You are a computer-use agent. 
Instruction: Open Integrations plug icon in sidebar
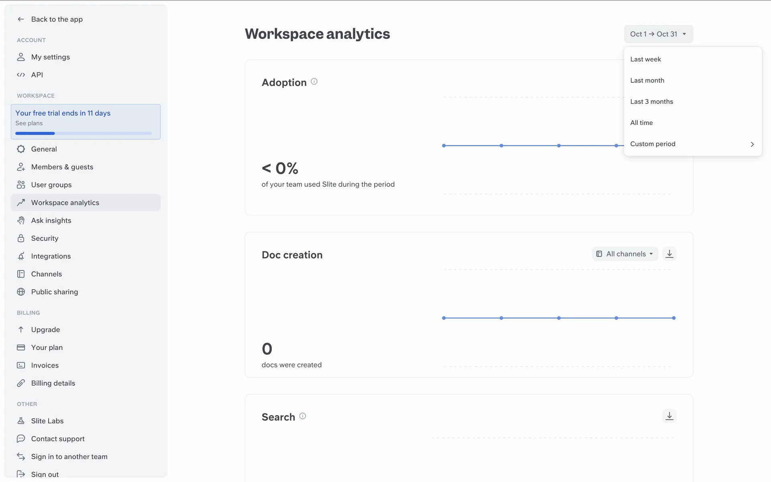click(21, 256)
